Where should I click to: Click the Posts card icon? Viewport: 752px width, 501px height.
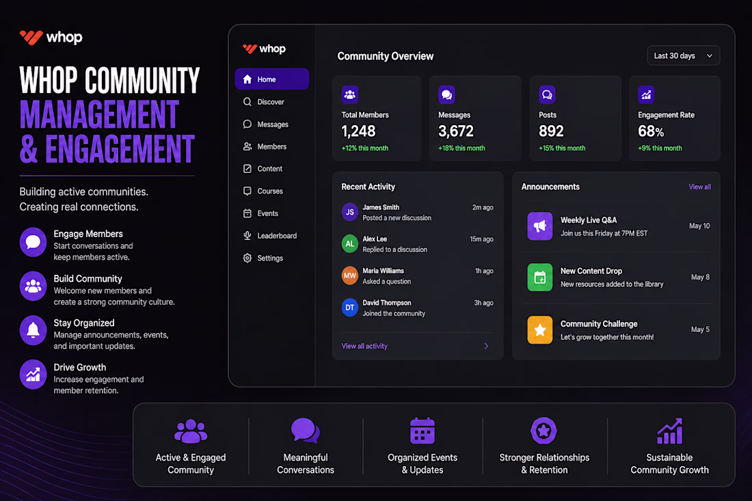(547, 94)
